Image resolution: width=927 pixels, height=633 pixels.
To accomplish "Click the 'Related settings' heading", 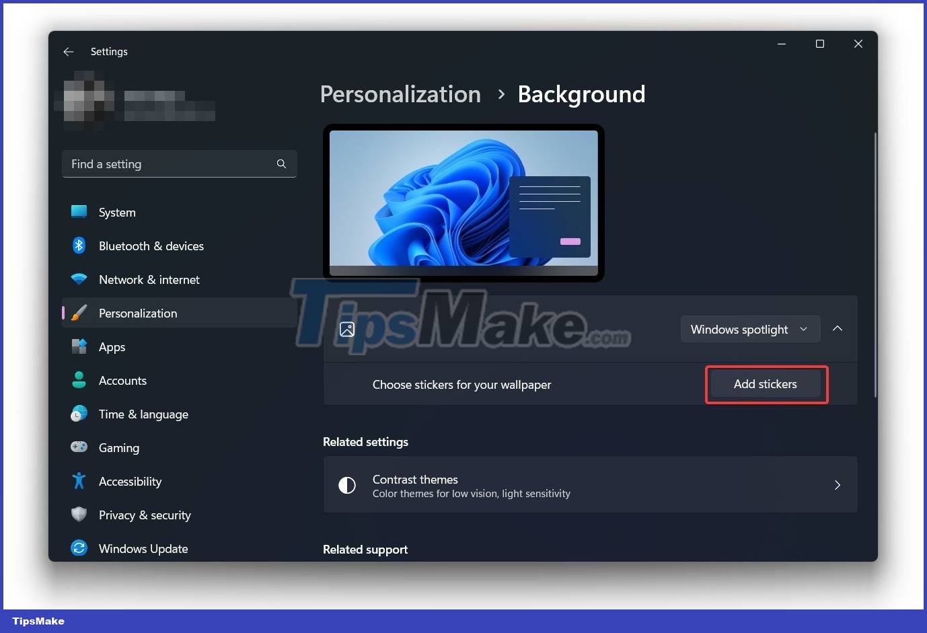I will tap(365, 442).
